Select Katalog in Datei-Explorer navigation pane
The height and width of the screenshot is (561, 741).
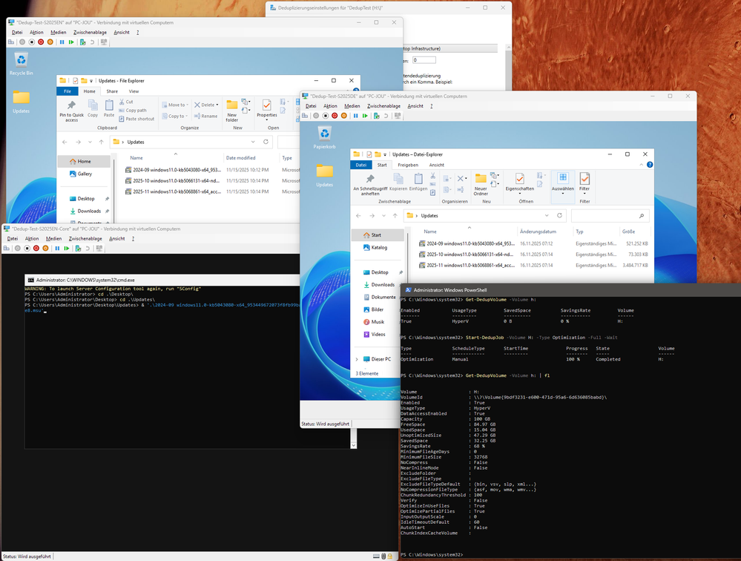(x=378, y=247)
